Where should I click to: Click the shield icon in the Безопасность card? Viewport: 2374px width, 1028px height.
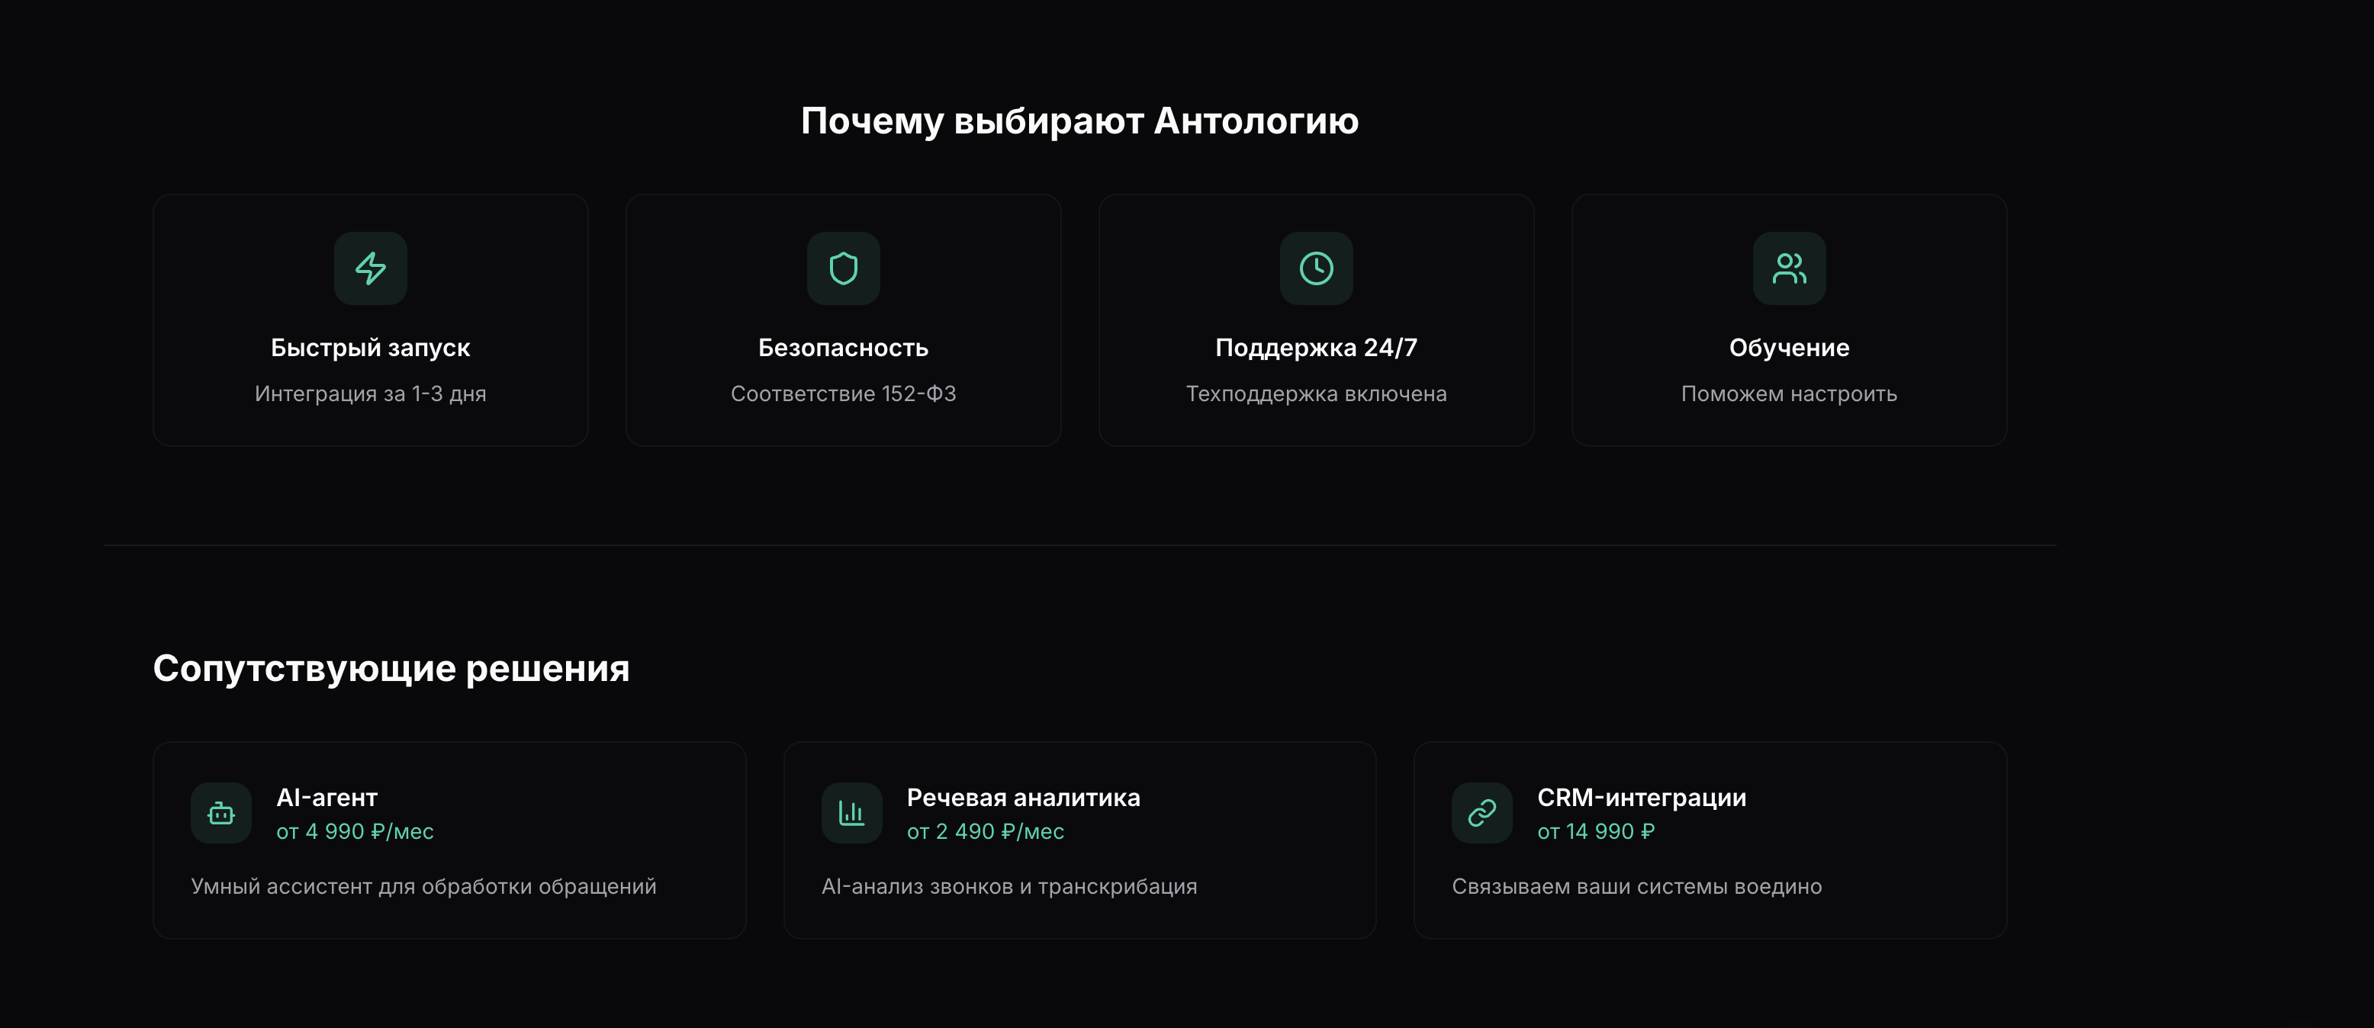click(843, 268)
